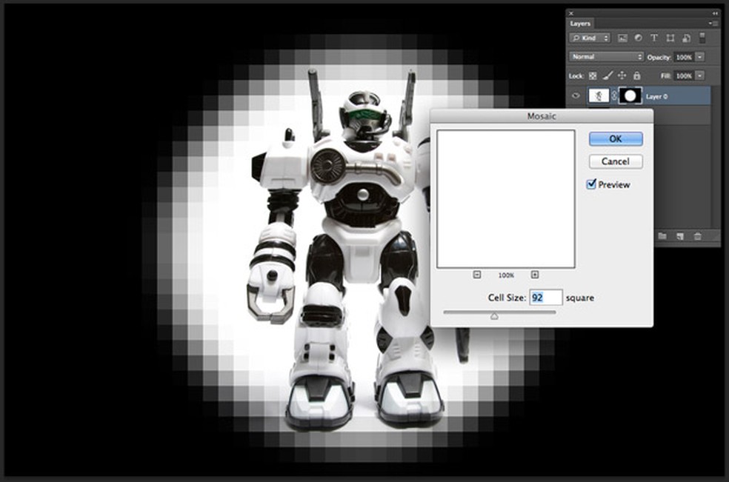This screenshot has height=482, width=729.
Task: Select the adjustment layer filter icon
Action: pos(639,38)
